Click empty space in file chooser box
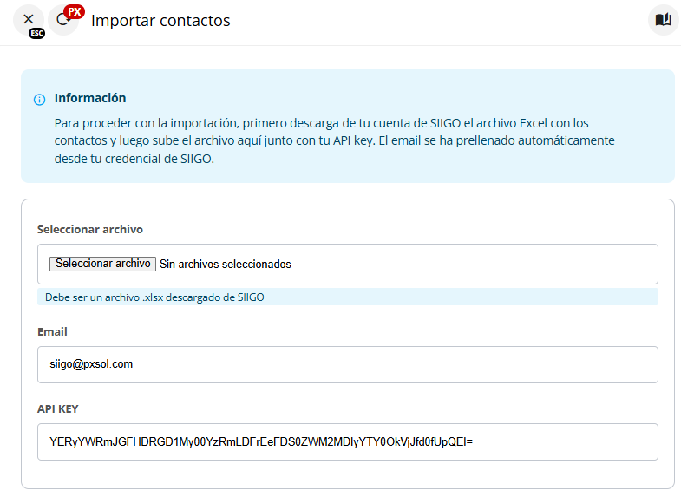 (x=477, y=264)
